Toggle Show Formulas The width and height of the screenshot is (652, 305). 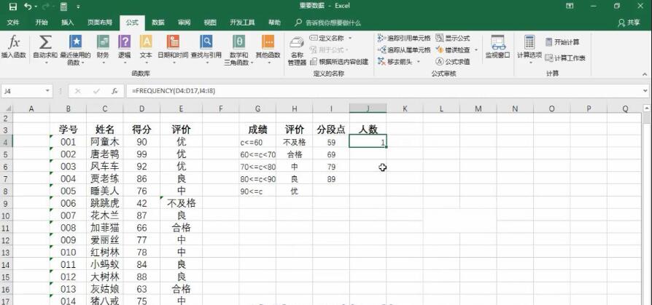453,38
